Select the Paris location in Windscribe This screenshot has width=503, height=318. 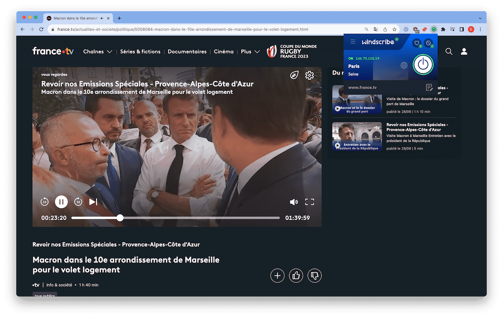point(354,66)
